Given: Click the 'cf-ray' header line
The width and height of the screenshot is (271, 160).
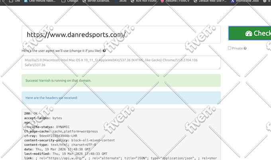Looking at the screenshot, I should pos(51,136).
